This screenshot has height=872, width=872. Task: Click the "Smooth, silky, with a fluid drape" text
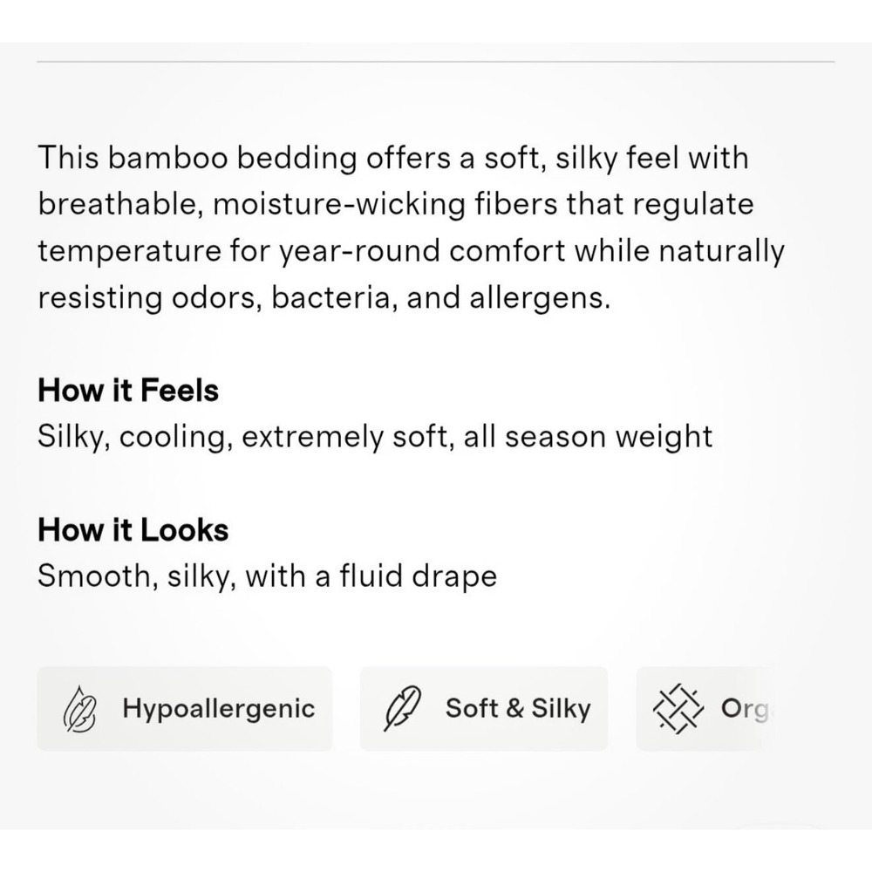(267, 576)
